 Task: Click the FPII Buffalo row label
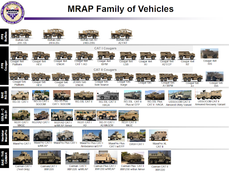coord(4,37)
